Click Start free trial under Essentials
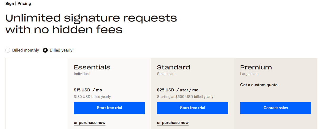This screenshot has width=324, height=129. (x=109, y=108)
